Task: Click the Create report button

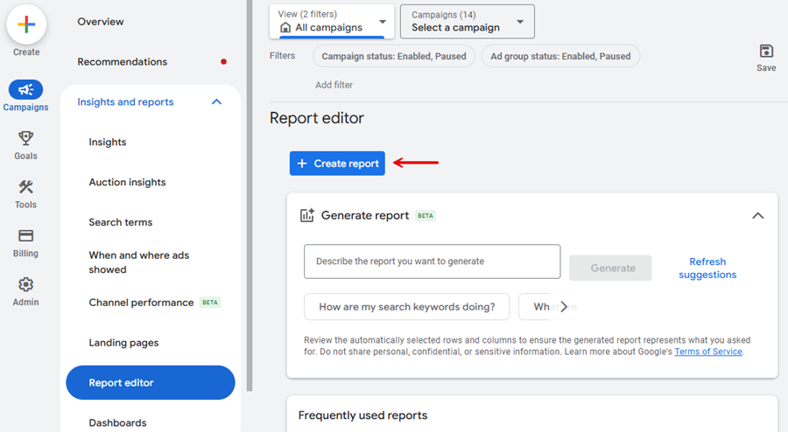Action: [x=337, y=164]
